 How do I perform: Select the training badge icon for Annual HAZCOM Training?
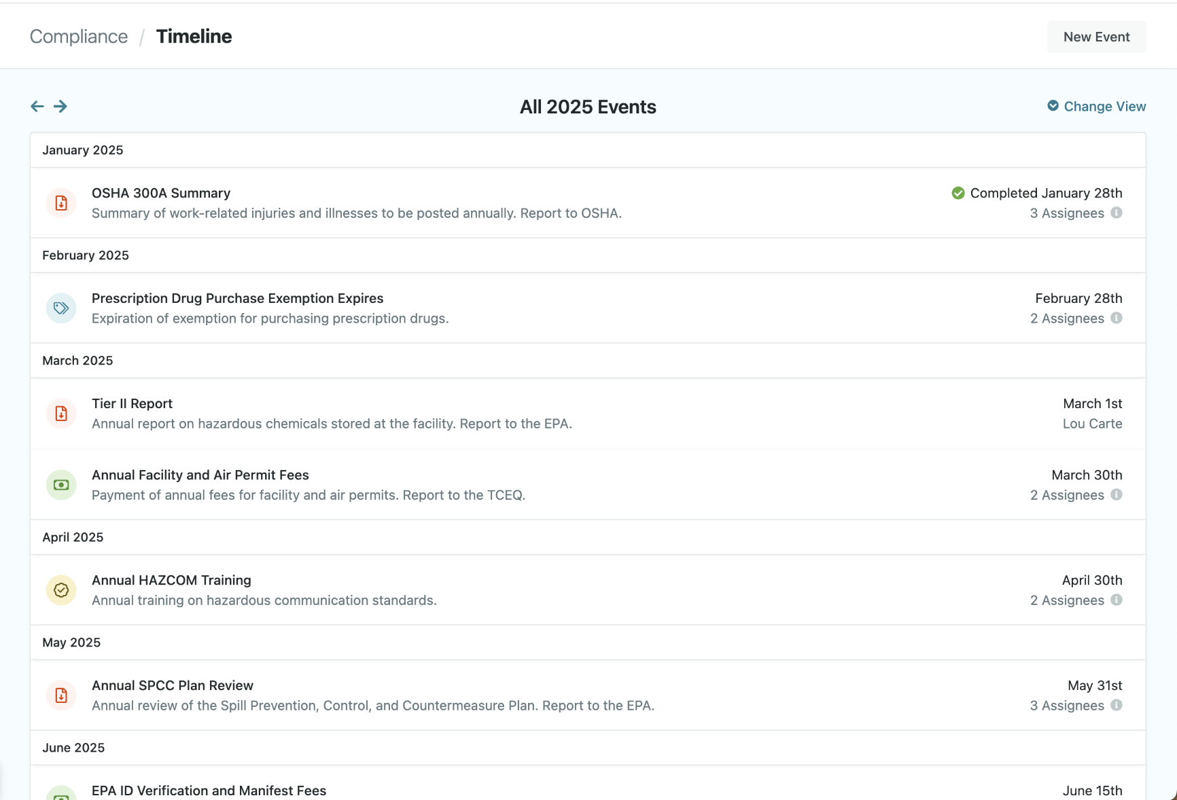click(61, 590)
